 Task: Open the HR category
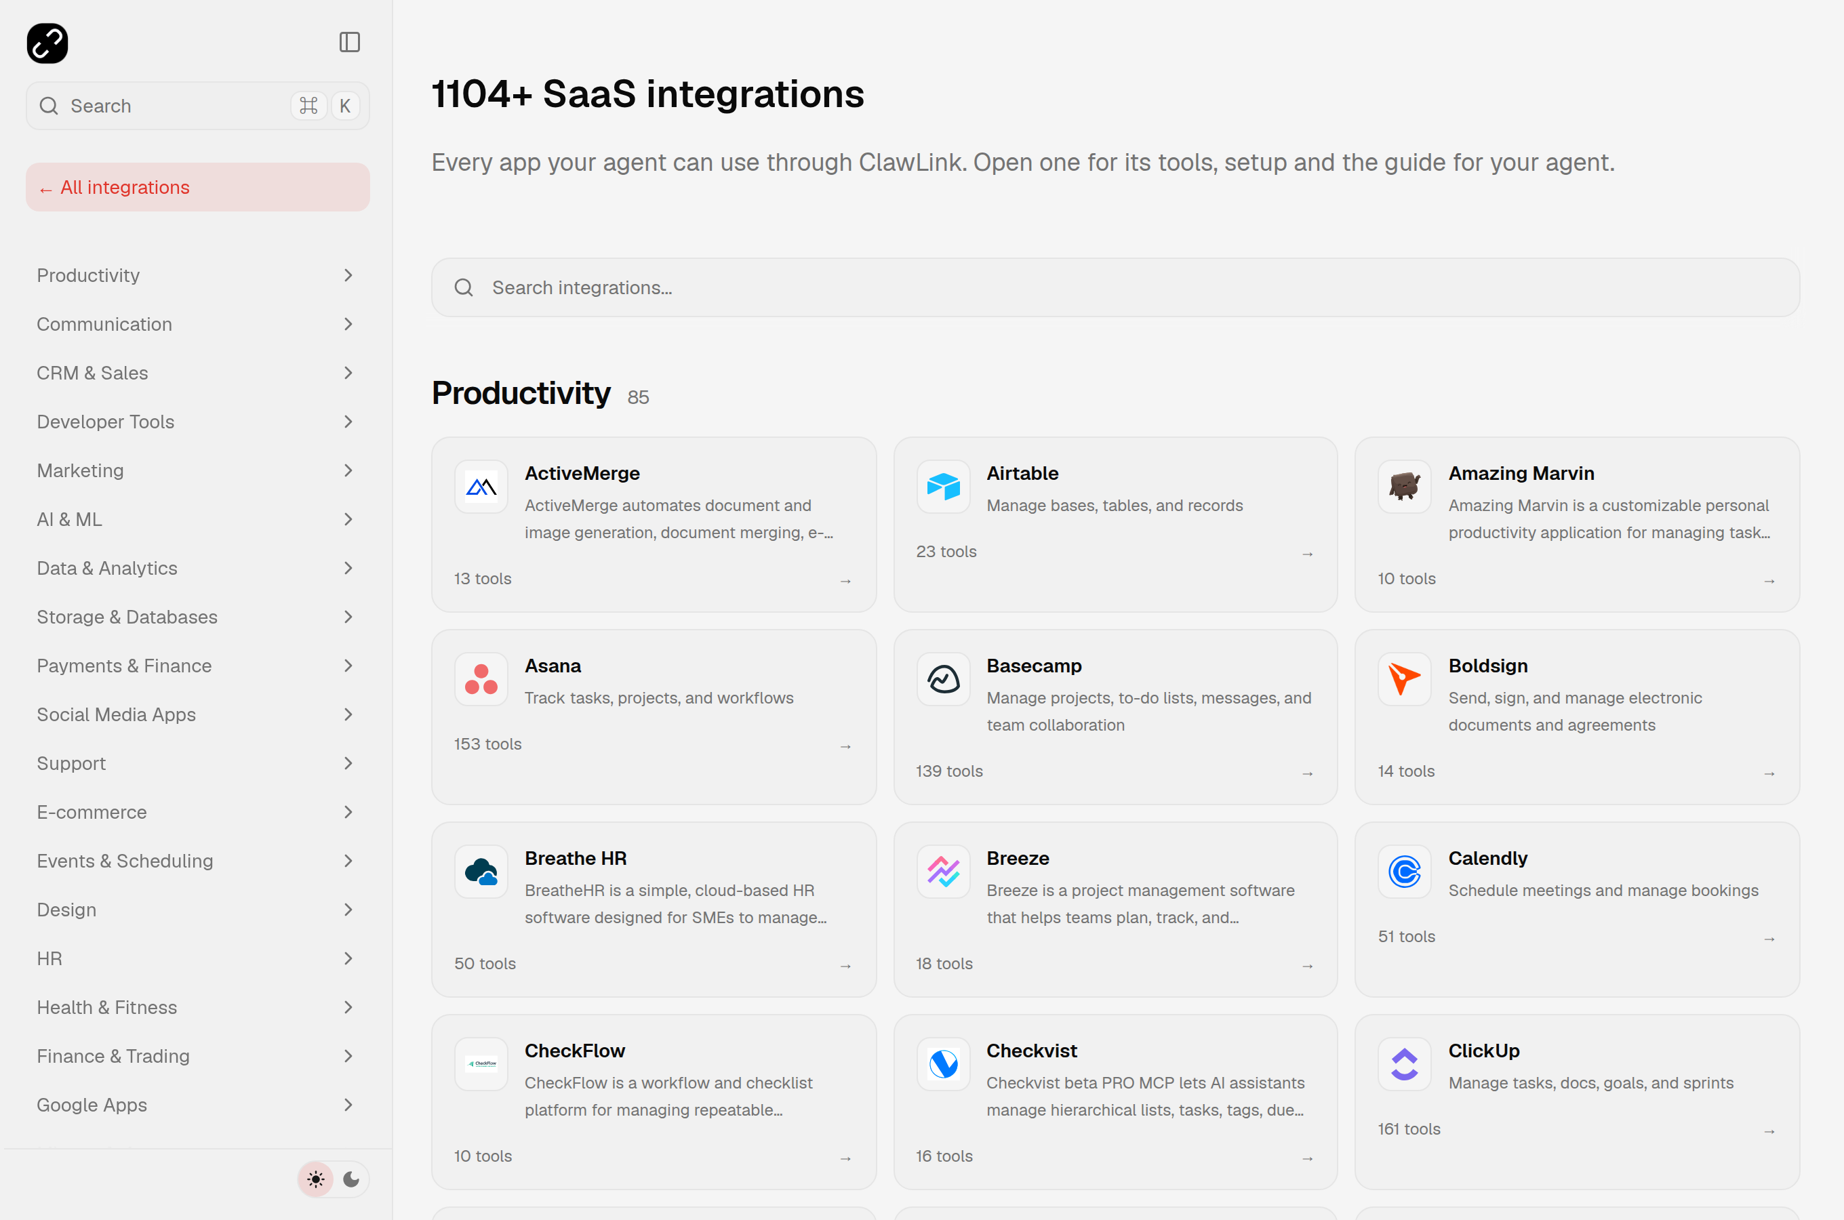pyautogui.click(x=197, y=958)
